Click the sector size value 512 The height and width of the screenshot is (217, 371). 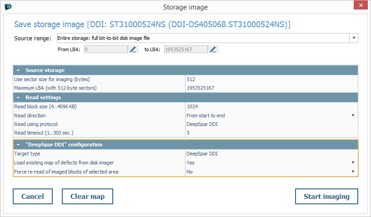[271, 79]
